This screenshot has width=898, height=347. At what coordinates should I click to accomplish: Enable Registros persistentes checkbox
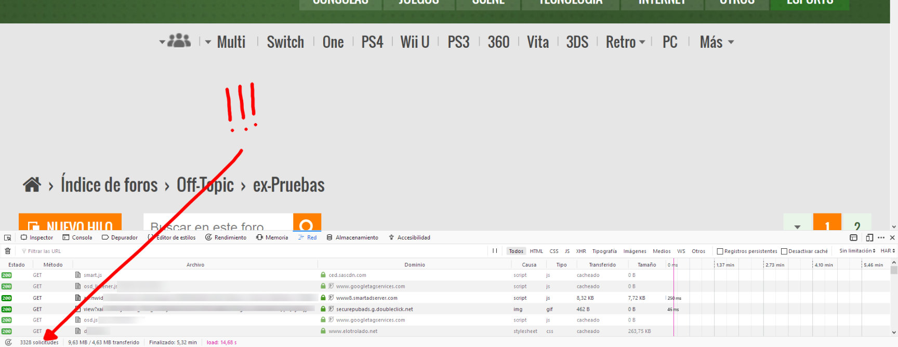720,251
